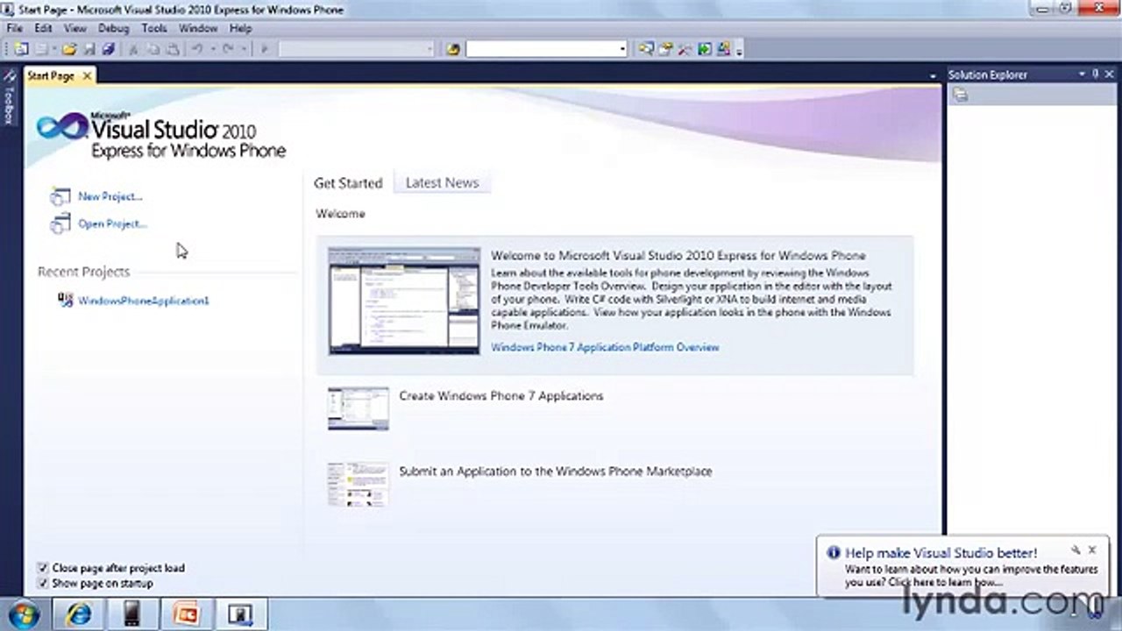
Task: Click into the Find text input field
Action: pyautogui.click(x=542, y=49)
